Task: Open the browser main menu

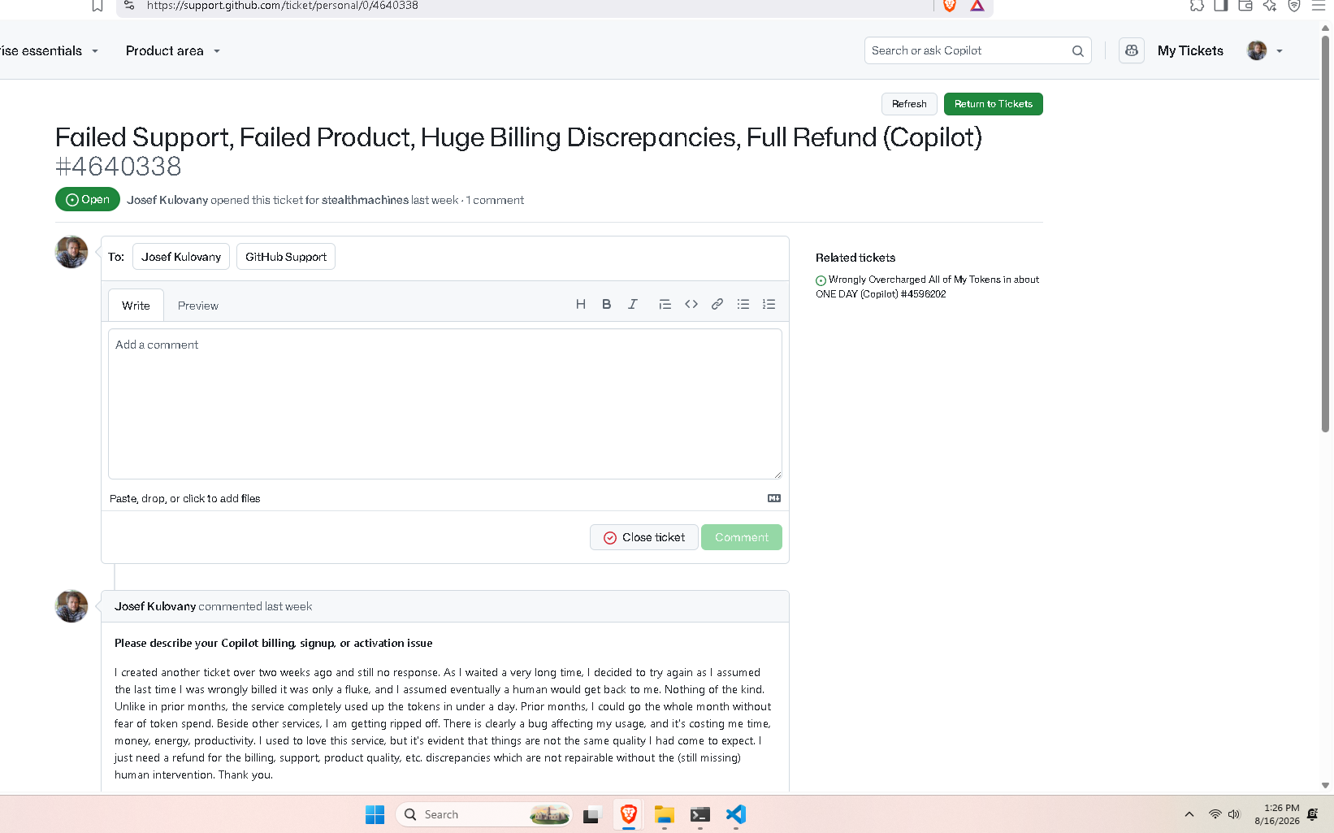Action: coord(1319,6)
